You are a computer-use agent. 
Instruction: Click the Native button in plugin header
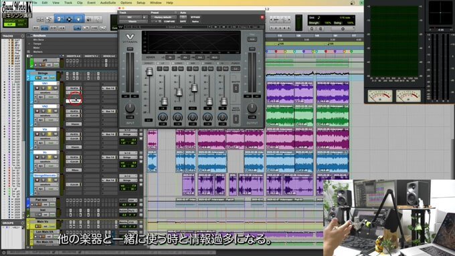pyautogui.click(x=195, y=21)
